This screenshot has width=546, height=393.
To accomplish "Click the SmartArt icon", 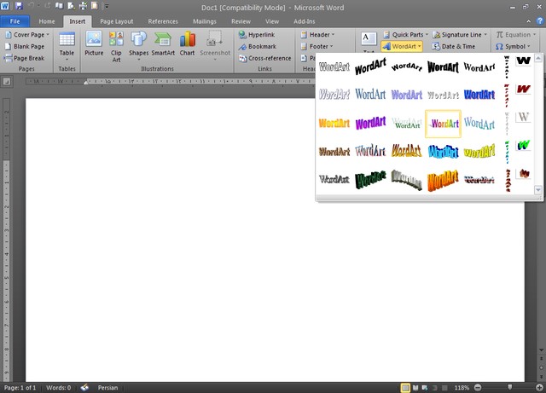I will [x=163, y=43].
